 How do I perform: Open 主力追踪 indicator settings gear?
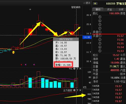pyautogui.click(x=74, y=90)
